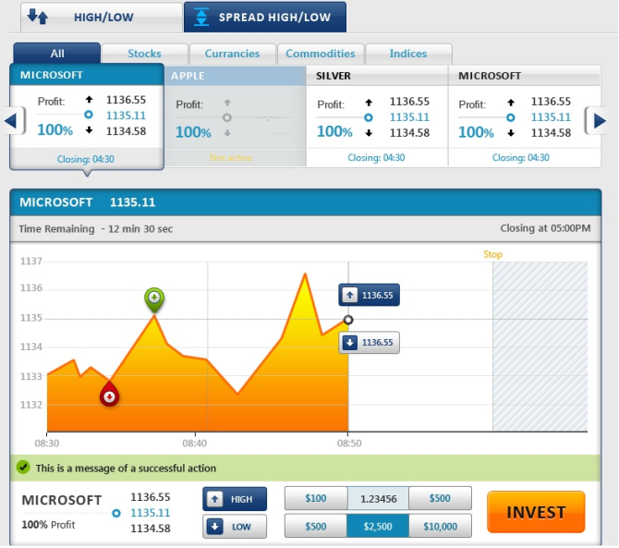Click down arrow in rightmost MICROSOFT card
This screenshot has height=548, width=619.
[511, 133]
